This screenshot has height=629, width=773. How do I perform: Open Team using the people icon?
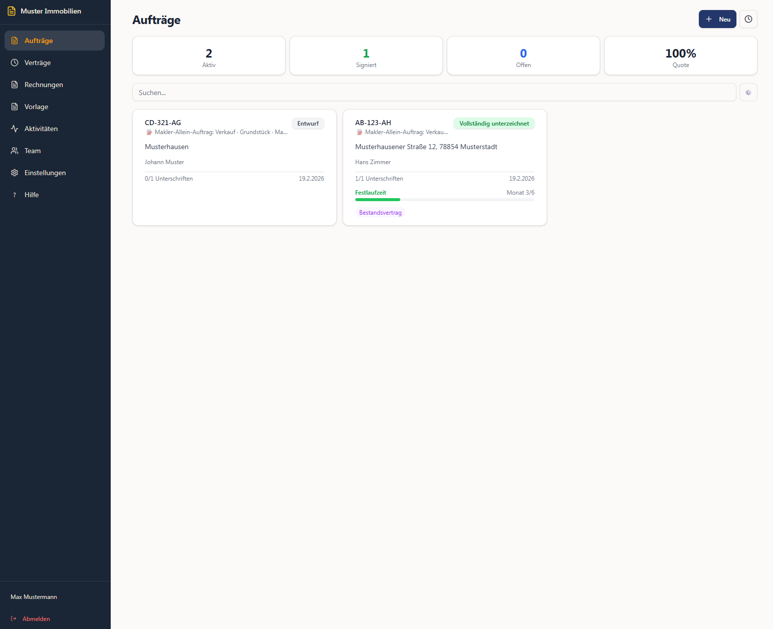[15, 151]
